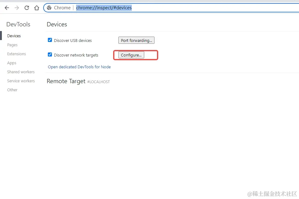Click the Devices page heading
The image size is (299, 199).
click(x=57, y=25)
